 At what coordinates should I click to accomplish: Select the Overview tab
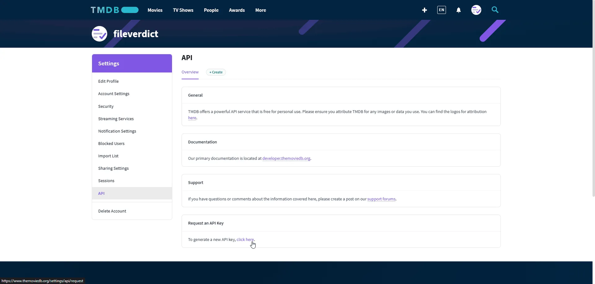pos(190,72)
